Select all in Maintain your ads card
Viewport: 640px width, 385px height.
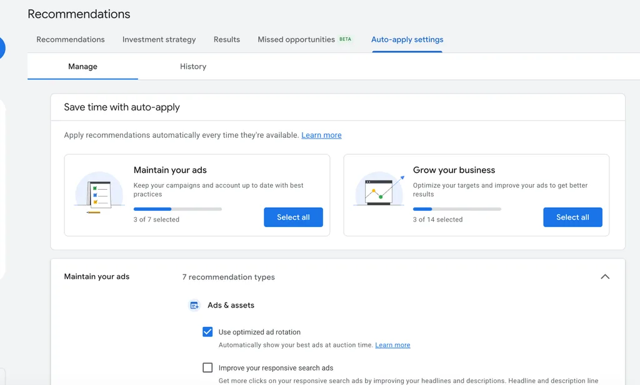tap(293, 217)
